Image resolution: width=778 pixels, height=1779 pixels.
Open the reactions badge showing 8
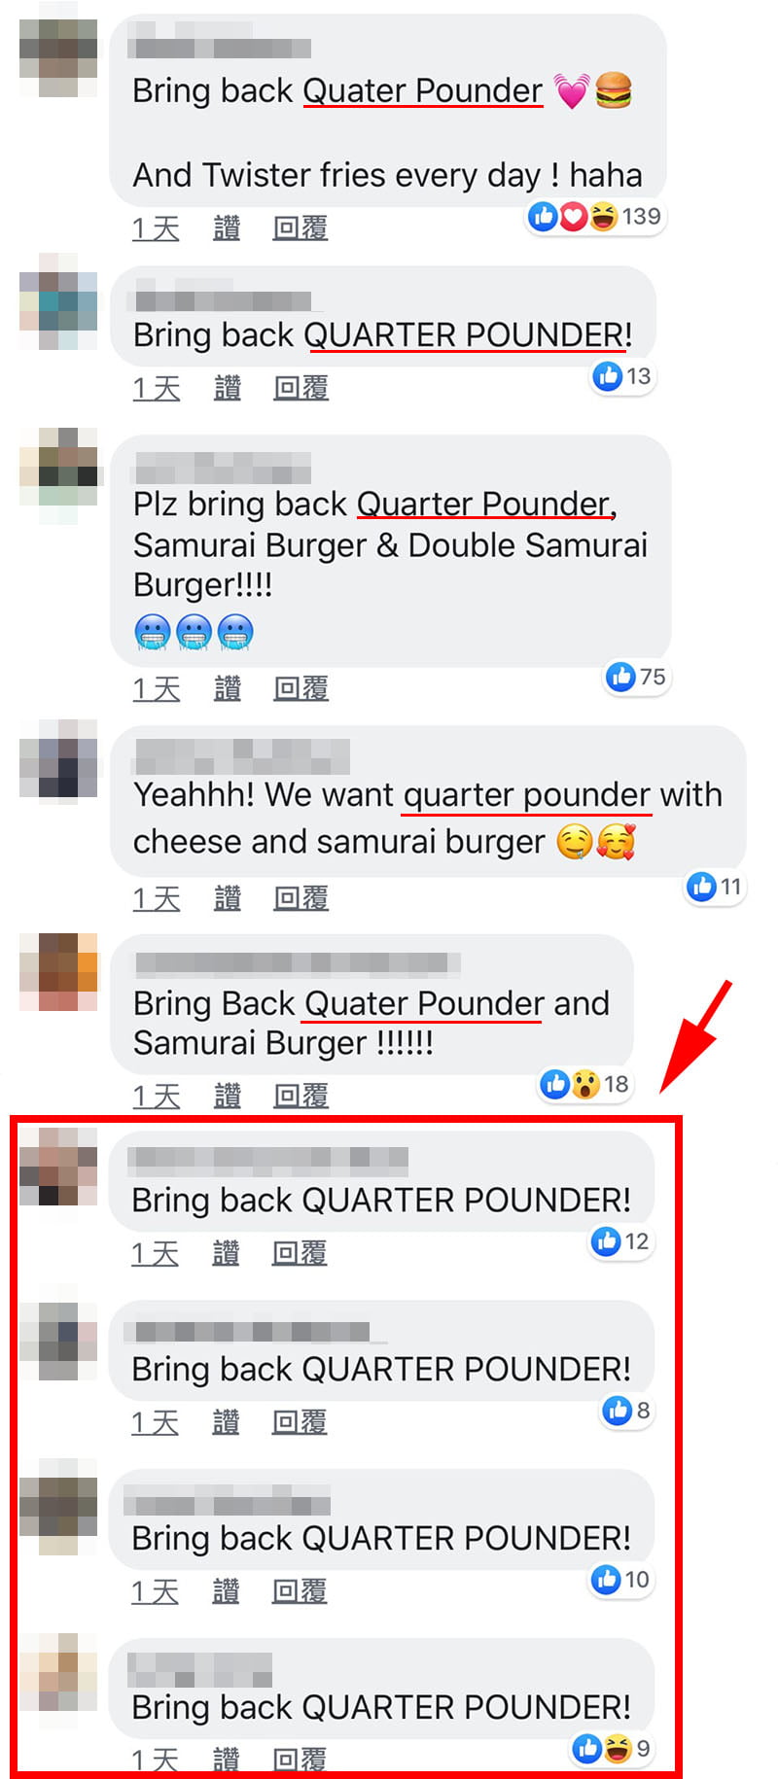point(626,1410)
